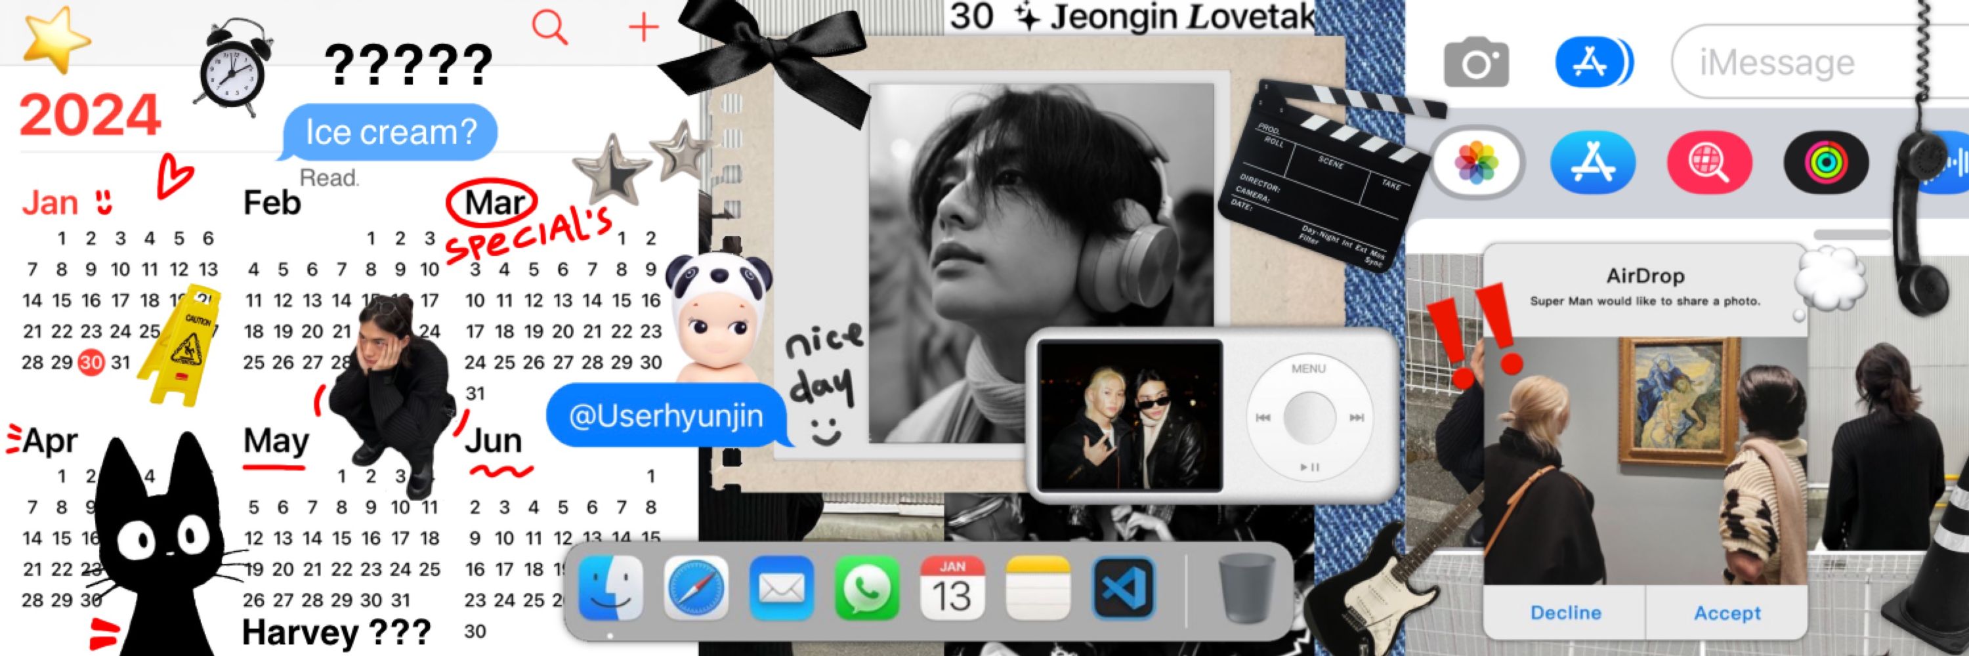Click the 'Read.' receipt under Ice cream message
Image resolution: width=1969 pixels, height=656 pixels.
(x=329, y=178)
